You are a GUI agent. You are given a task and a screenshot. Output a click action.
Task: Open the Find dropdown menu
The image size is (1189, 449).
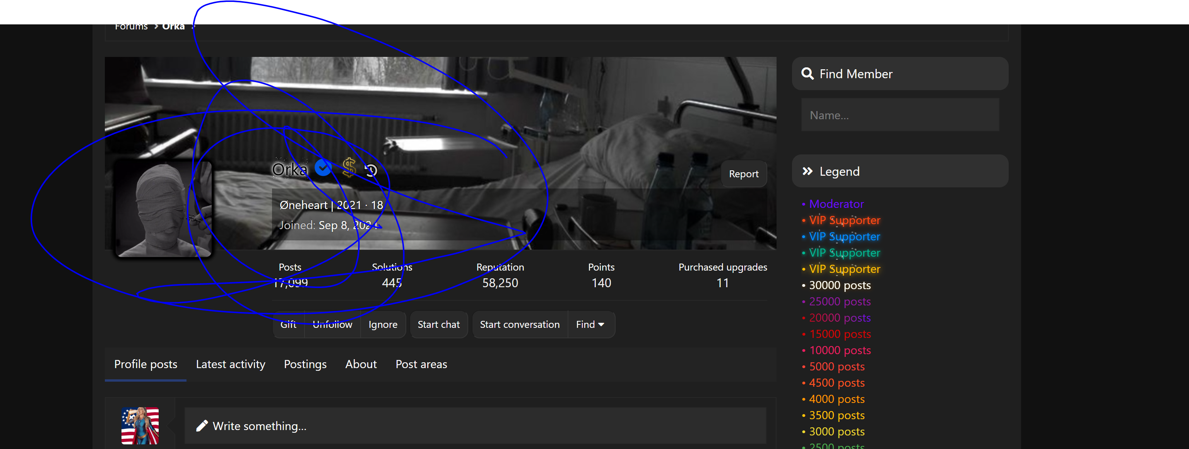[x=590, y=325]
